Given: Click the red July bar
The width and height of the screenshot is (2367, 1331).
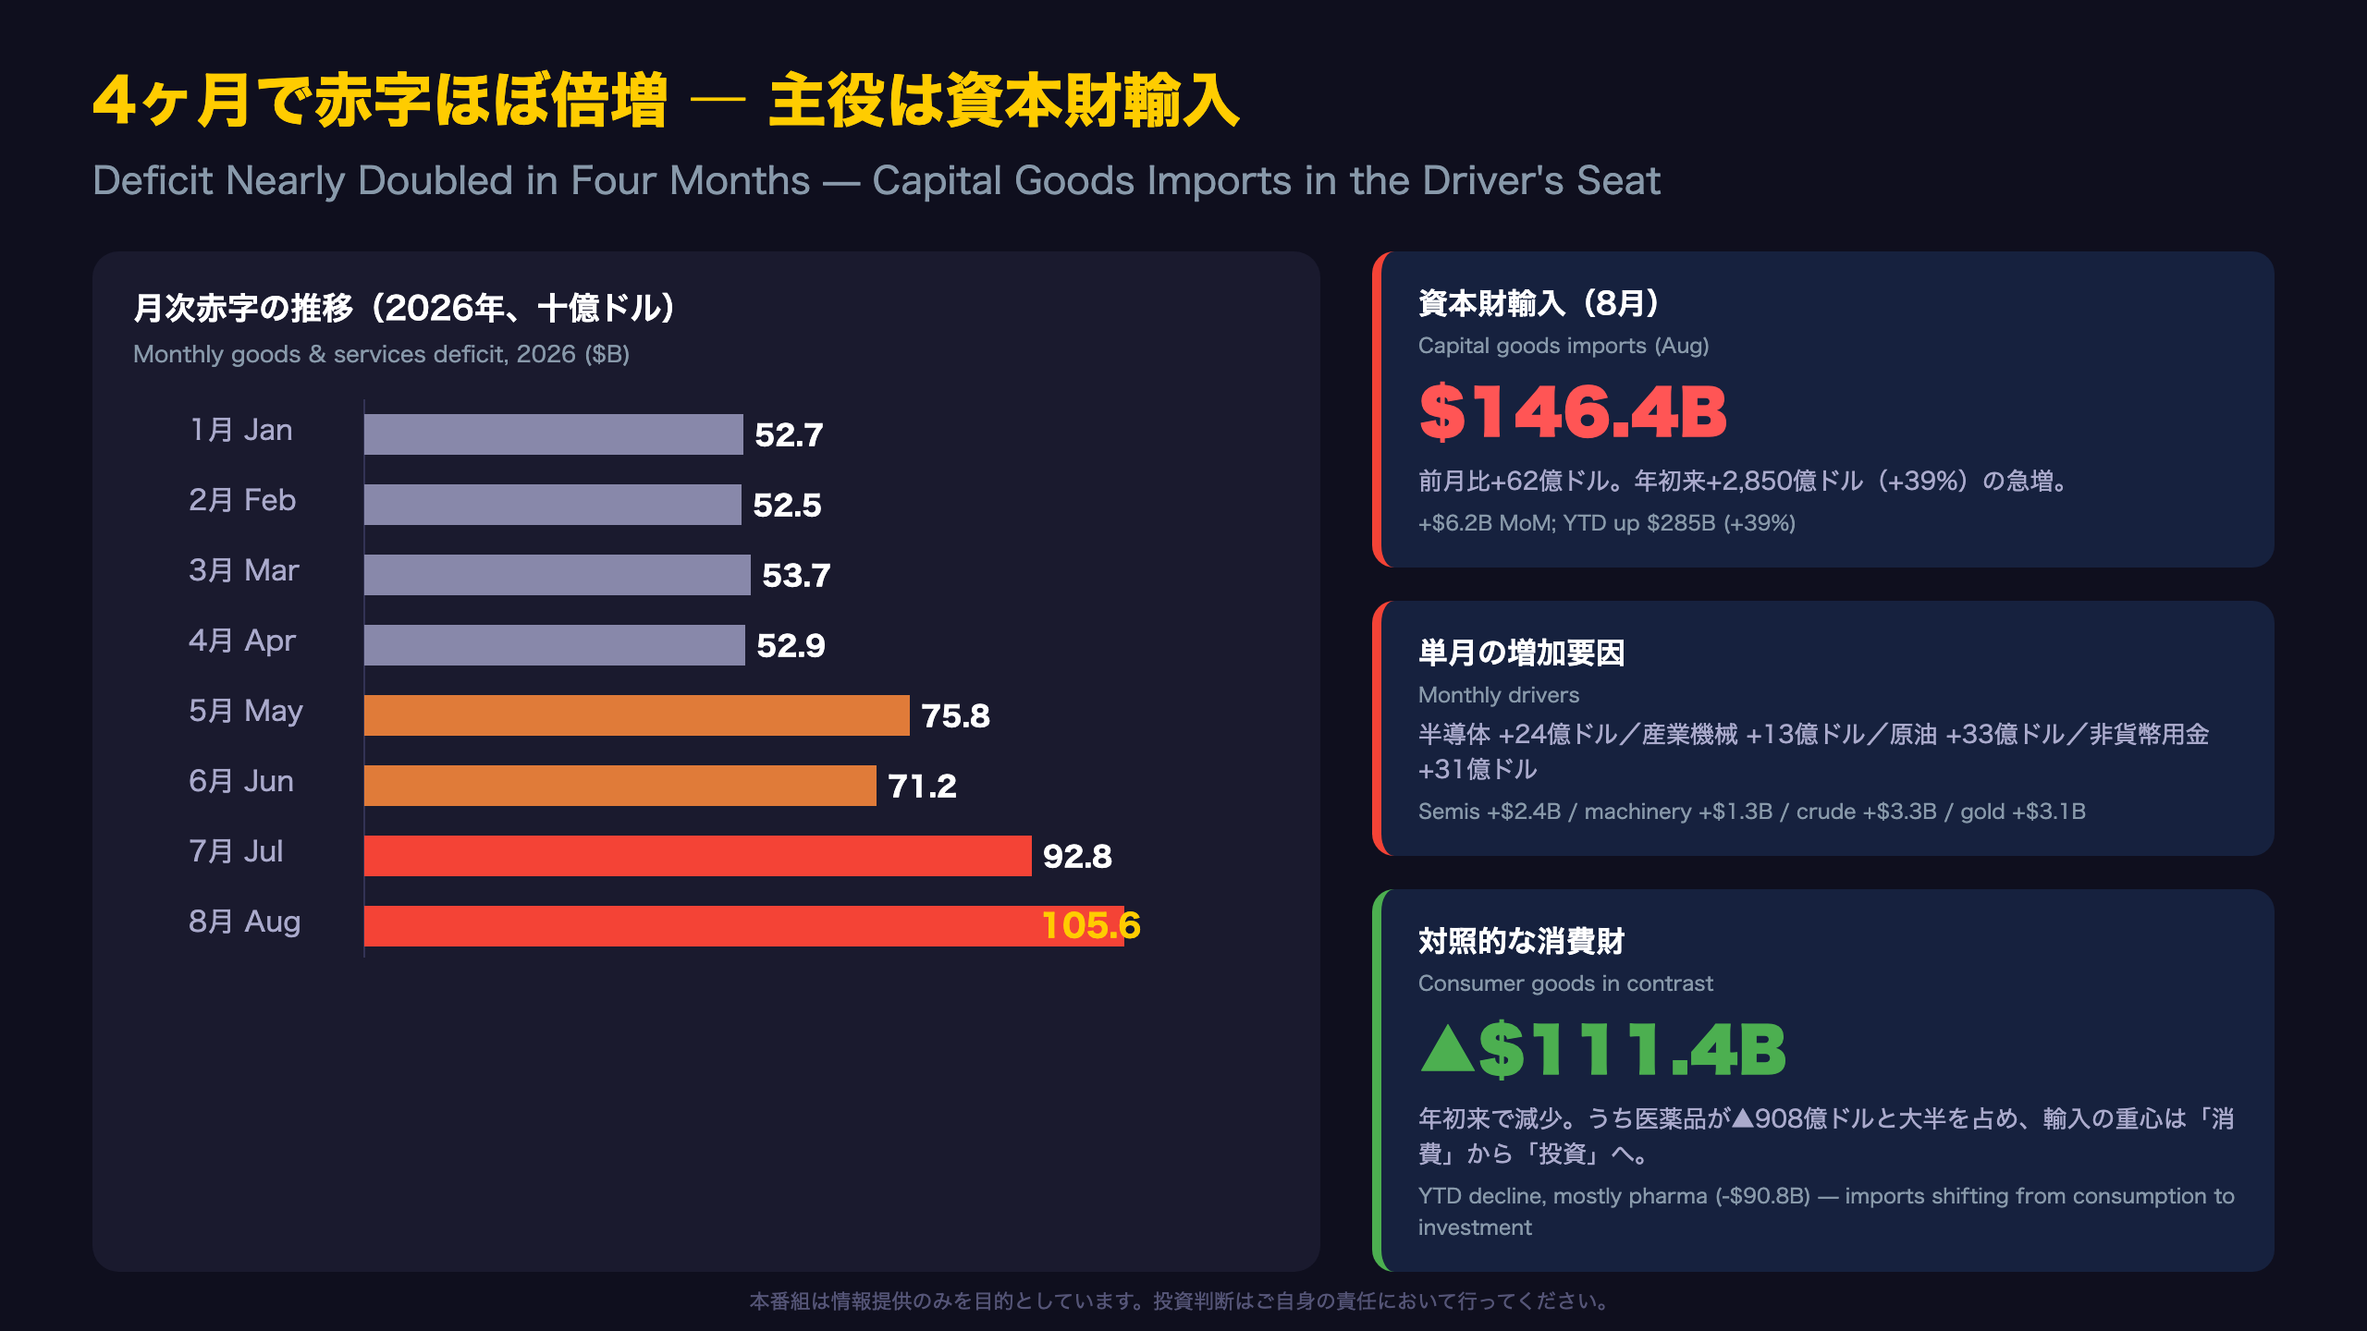Looking at the screenshot, I should click(x=698, y=856).
